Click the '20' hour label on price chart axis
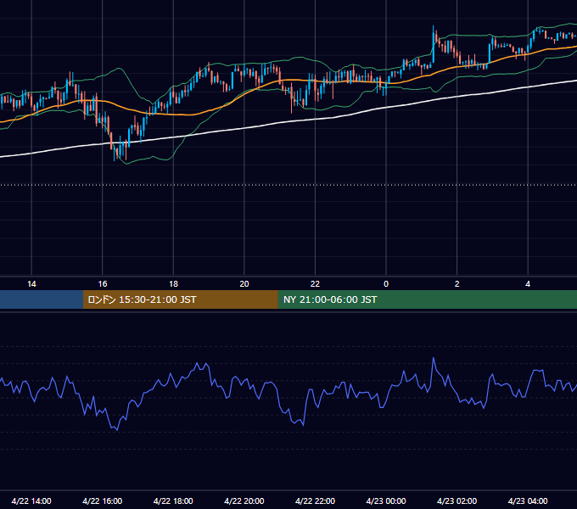 [244, 284]
